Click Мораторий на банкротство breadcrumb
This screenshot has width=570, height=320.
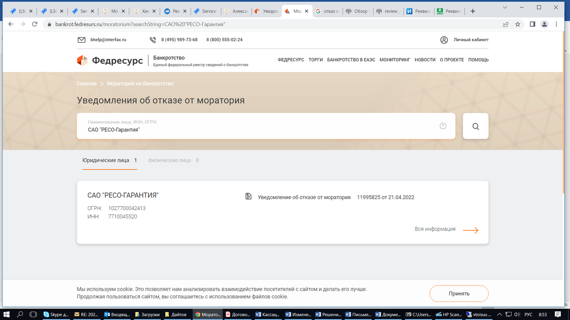coord(140,83)
